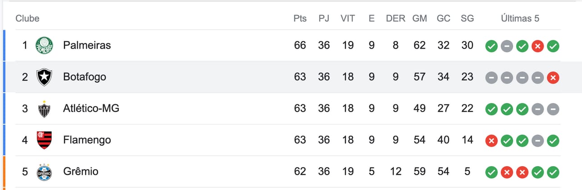
Task: Click the Clube column header
Action: coord(27,18)
